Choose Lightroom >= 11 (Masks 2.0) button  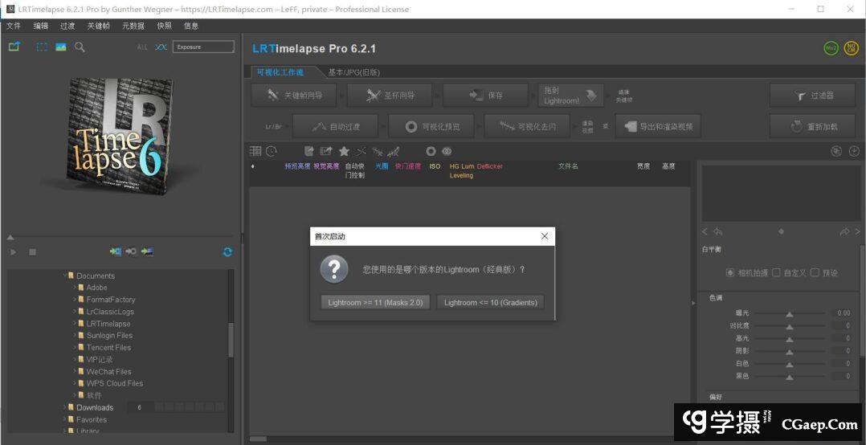pyautogui.click(x=375, y=302)
